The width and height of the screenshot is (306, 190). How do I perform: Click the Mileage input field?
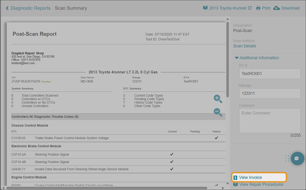269,93
